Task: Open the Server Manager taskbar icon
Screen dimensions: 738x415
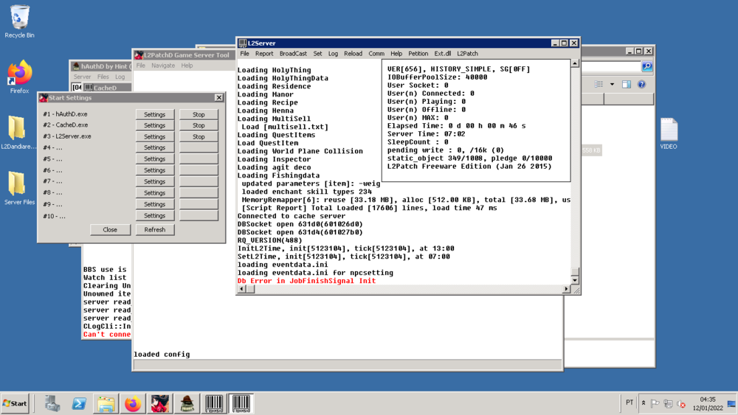Action: click(x=52, y=403)
